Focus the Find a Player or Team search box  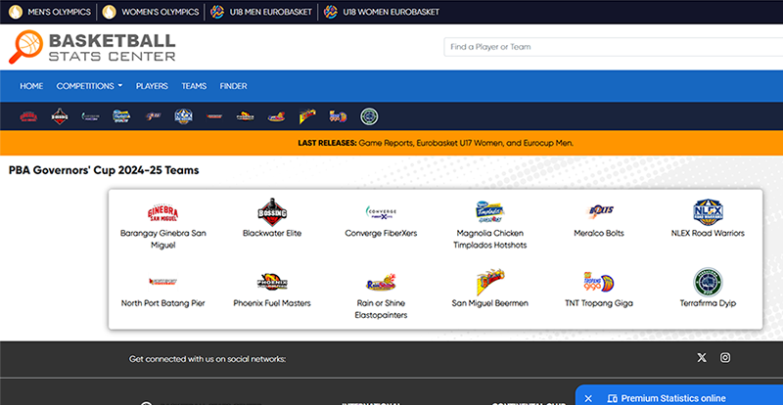[x=614, y=47]
